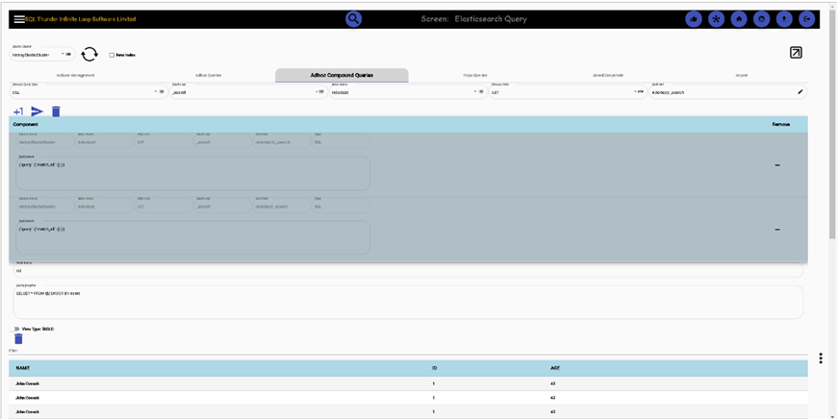Remove the first component with minus
Screen dimensions: 838x419
tap(777, 165)
